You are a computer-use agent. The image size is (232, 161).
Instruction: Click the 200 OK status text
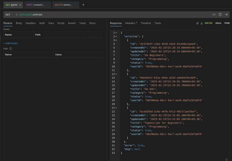pyautogui.click(x=208, y=23)
